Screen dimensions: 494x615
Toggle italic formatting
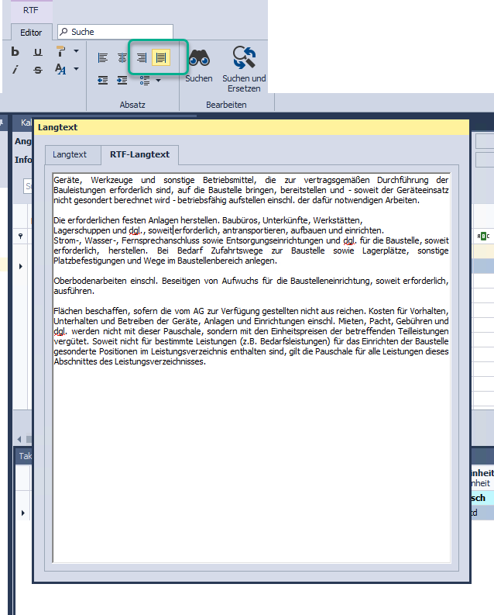(x=15, y=70)
